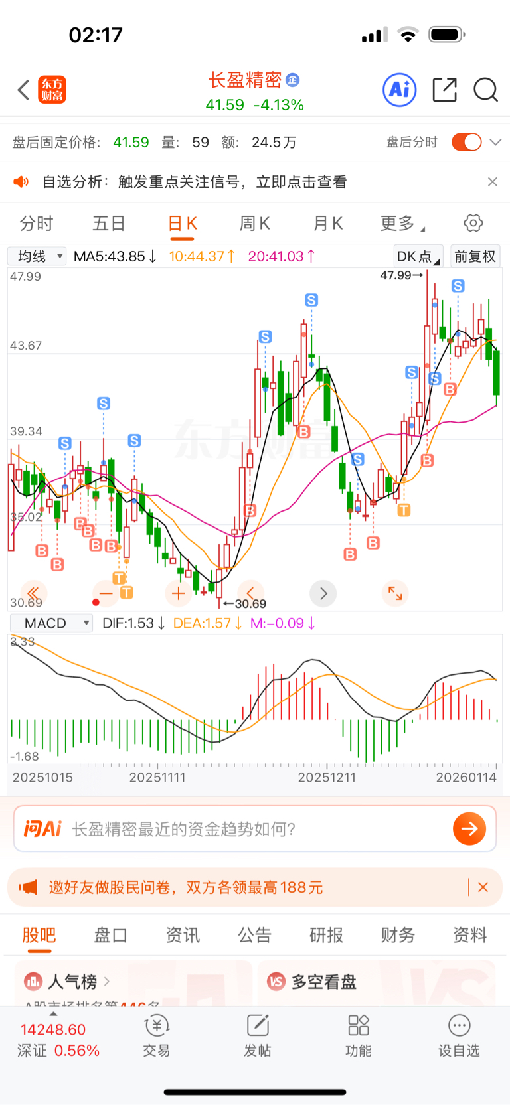510x1105 pixels.
Task: Switch to the 周K tab
Action: coord(254,224)
